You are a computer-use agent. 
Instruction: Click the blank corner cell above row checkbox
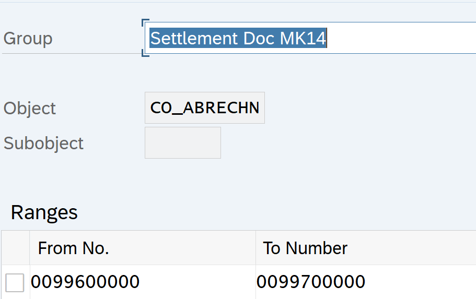15,248
